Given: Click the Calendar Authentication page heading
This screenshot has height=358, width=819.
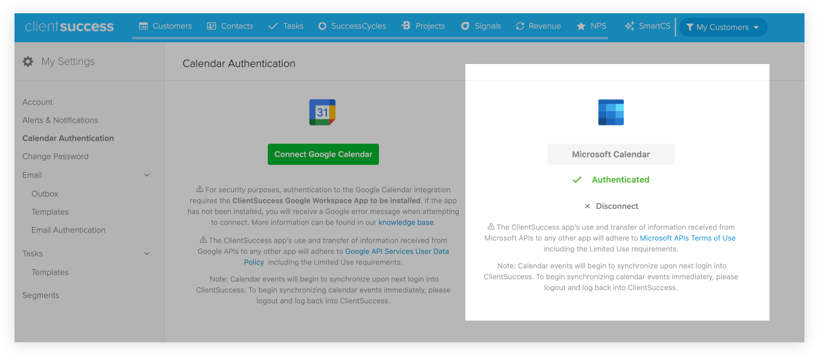Looking at the screenshot, I should (x=239, y=63).
